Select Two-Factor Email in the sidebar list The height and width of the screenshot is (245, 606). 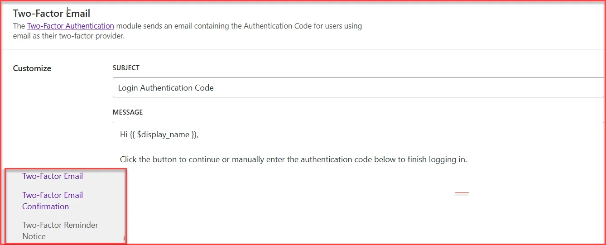pyautogui.click(x=53, y=176)
